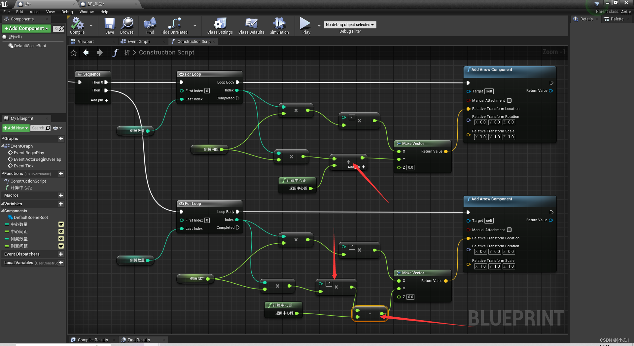Click the favorite star icon in graph header
The height and width of the screenshot is (346, 634).
(x=74, y=53)
